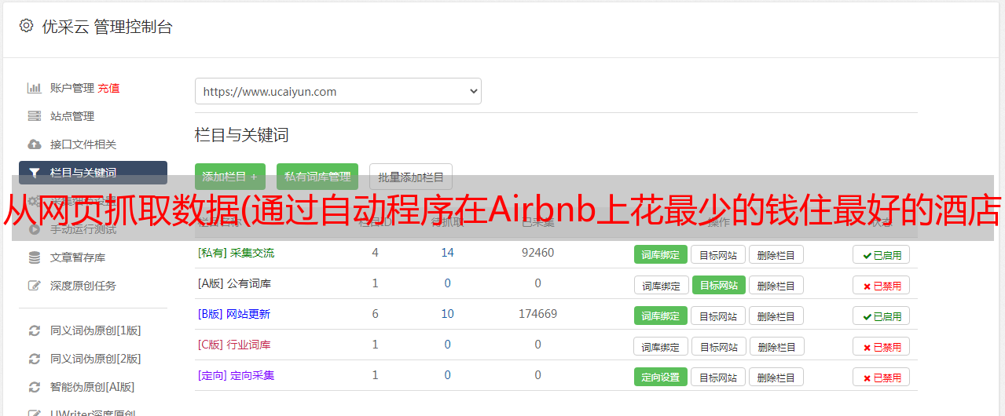Click 删除栏目 for the 公有词库 row
1005x416 pixels.
tap(776, 285)
